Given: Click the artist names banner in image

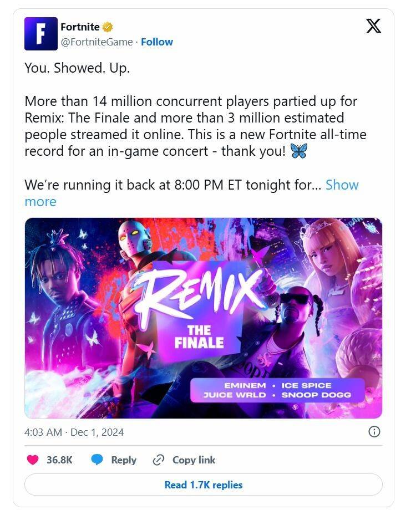Looking at the screenshot, I should 277,390.
